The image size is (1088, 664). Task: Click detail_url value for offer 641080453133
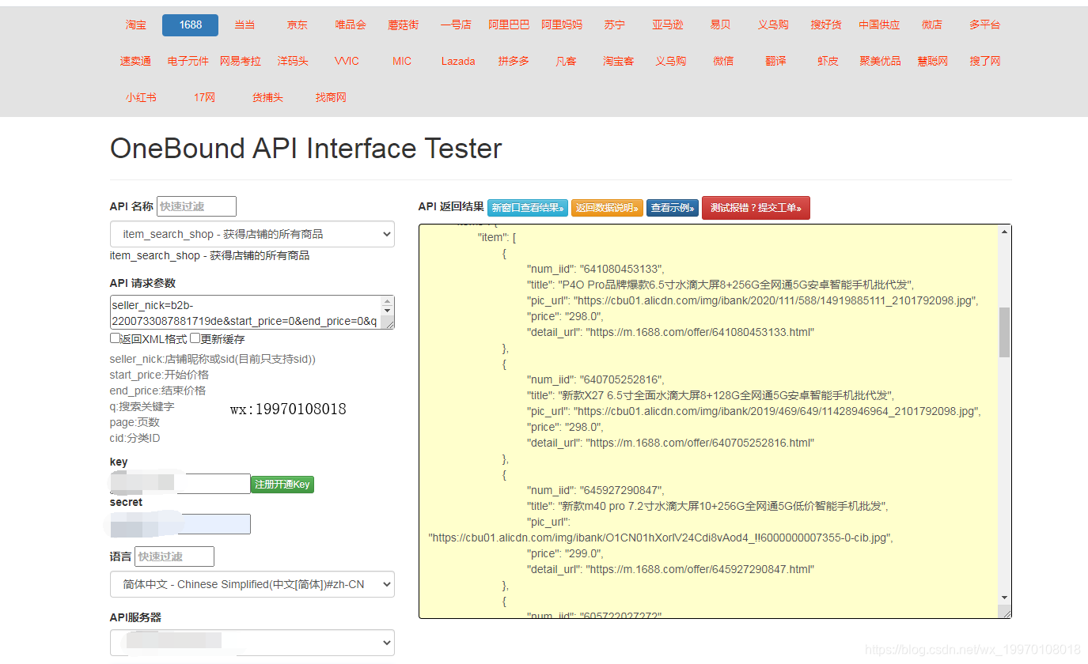(x=700, y=332)
